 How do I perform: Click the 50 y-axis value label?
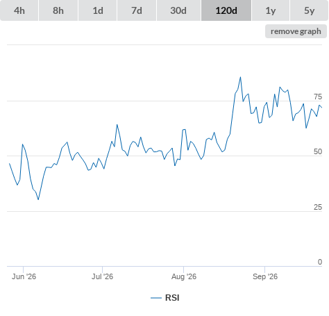pos(318,151)
